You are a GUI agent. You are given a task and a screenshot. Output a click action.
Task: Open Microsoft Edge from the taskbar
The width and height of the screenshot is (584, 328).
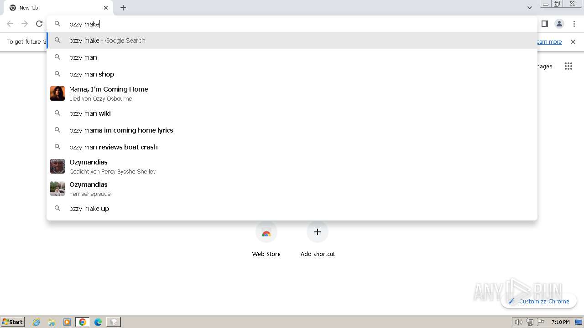(x=98, y=322)
